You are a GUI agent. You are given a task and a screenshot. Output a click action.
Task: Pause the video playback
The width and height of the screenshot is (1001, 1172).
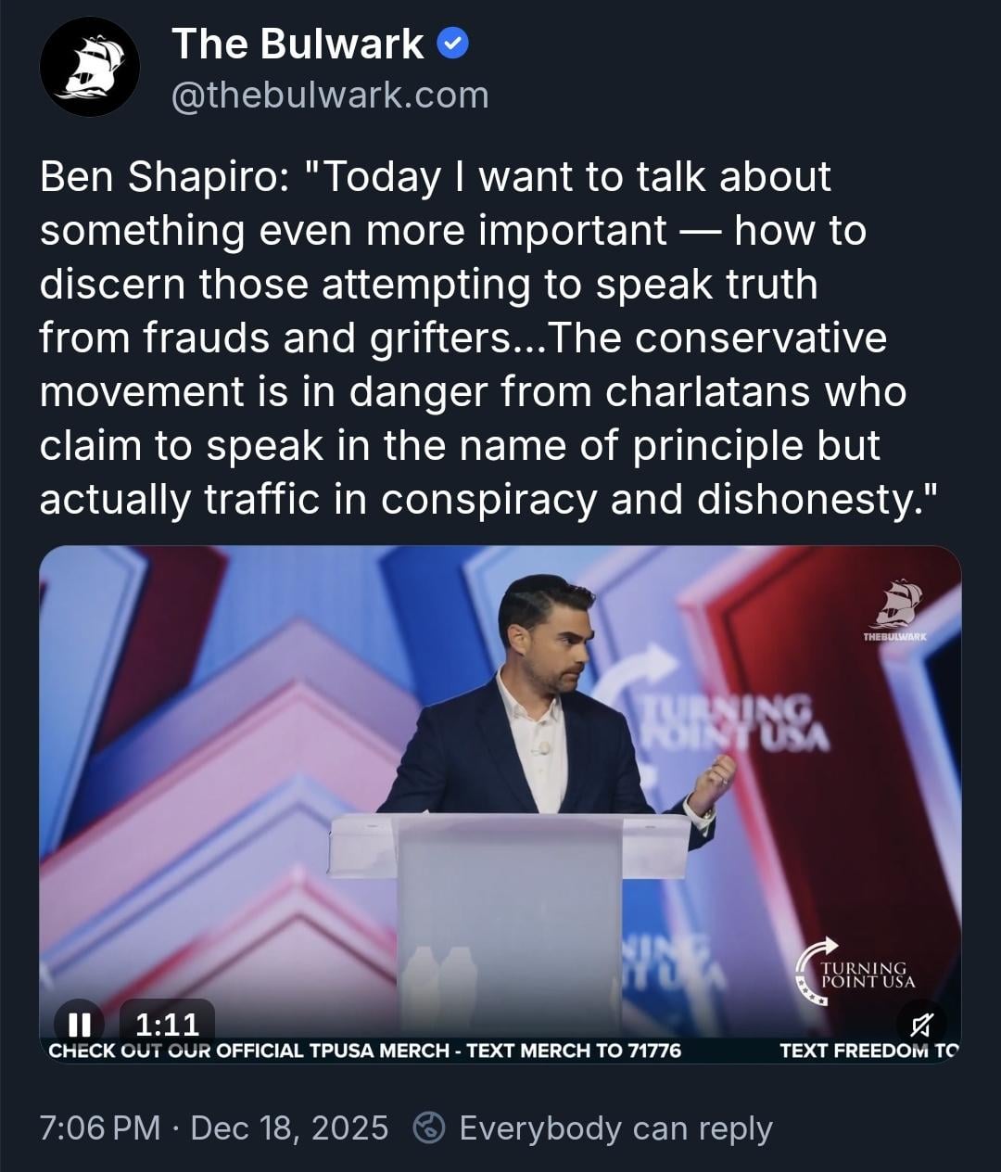[x=80, y=1024]
